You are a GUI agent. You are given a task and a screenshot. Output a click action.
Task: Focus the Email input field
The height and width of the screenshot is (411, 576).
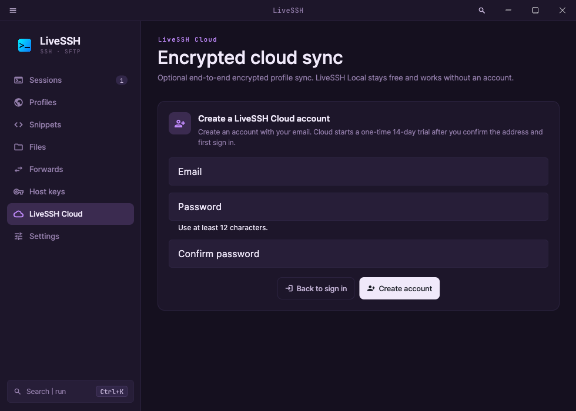click(359, 171)
